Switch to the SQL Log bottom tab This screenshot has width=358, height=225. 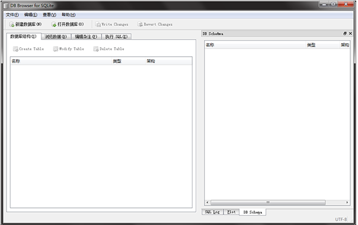pos(212,212)
